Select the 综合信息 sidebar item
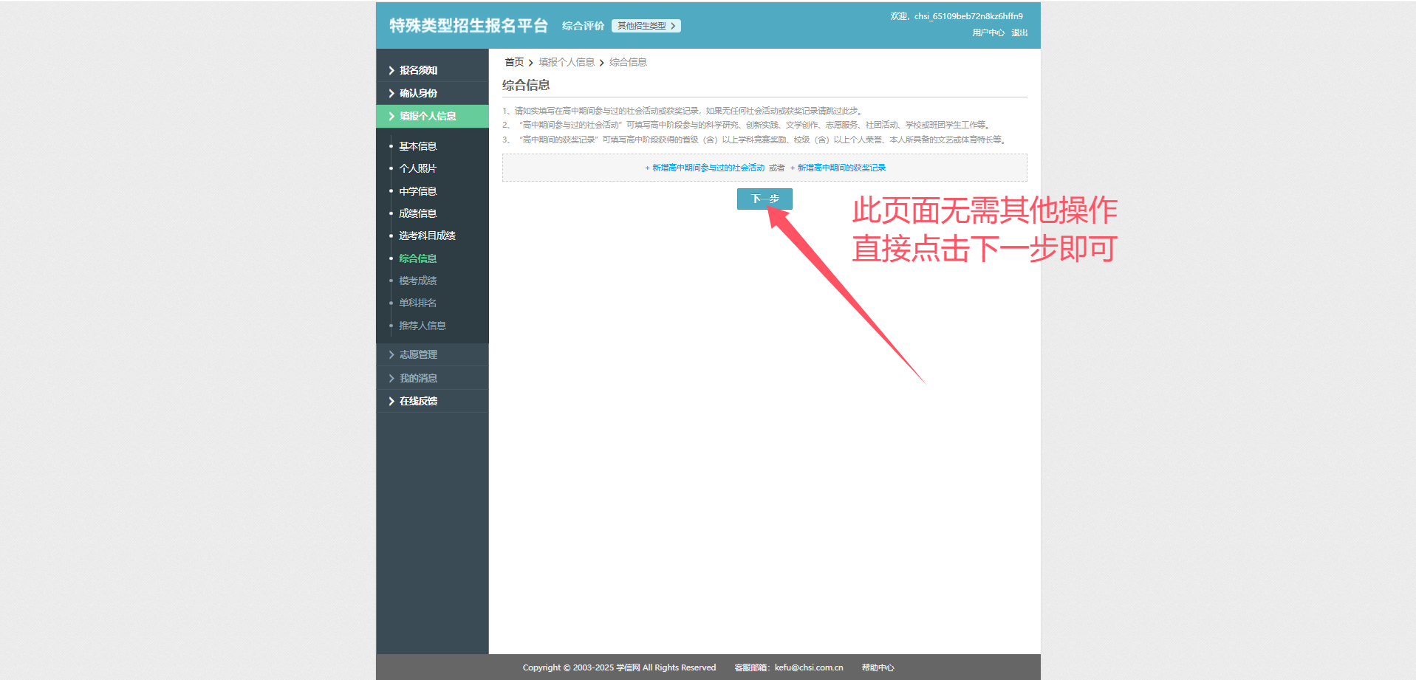 [x=418, y=258]
